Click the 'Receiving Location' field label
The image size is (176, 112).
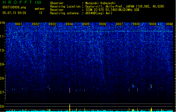tap(65, 6)
